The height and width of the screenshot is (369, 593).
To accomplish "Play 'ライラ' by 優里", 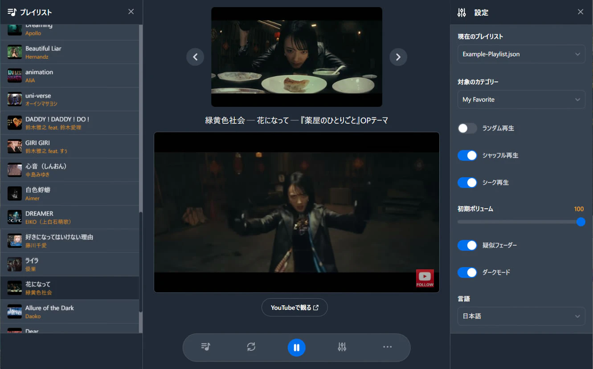I will tap(70, 264).
